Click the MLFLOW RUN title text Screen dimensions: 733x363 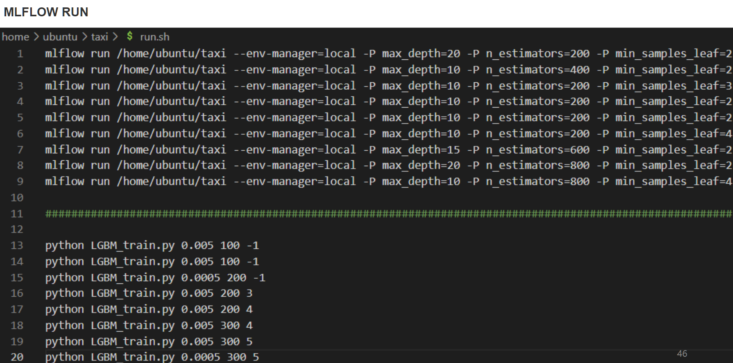point(46,12)
